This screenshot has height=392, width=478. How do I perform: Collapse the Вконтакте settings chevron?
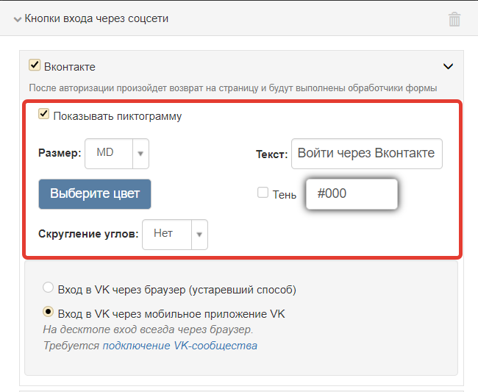coord(448,66)
